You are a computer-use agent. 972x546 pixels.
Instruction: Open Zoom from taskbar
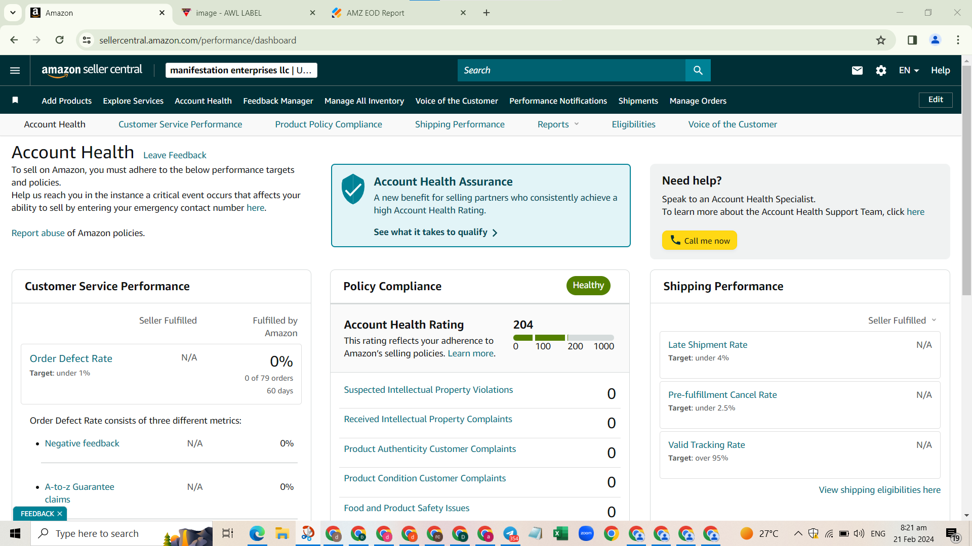(x=586, y=533)
